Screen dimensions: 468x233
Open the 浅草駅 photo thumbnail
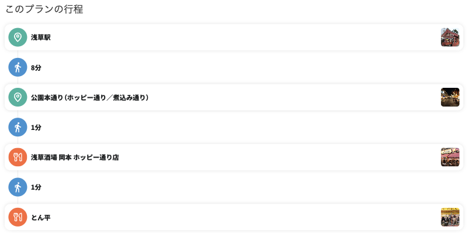[x=450, y=37]
